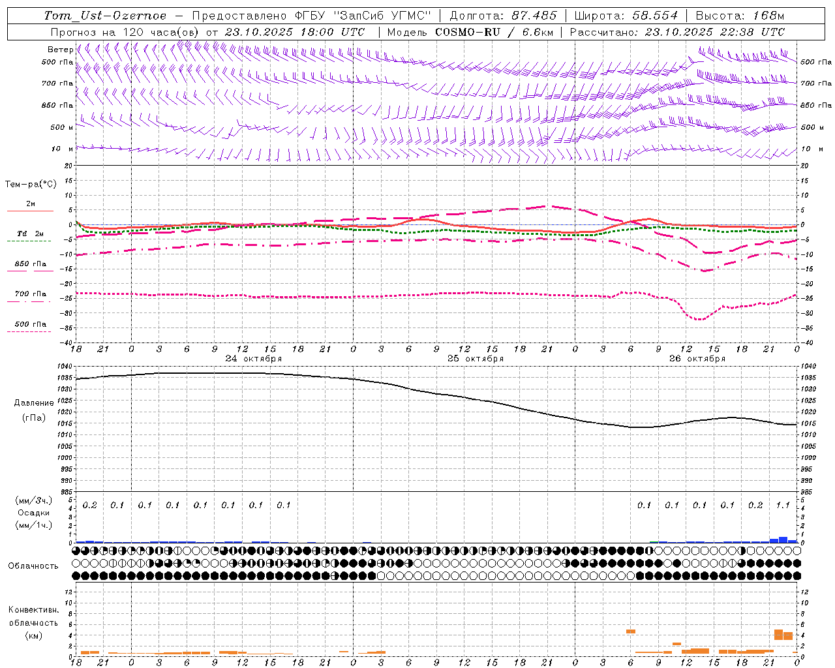
Task: Click the Долгота: 87.485 value
Action: (504, 16)
